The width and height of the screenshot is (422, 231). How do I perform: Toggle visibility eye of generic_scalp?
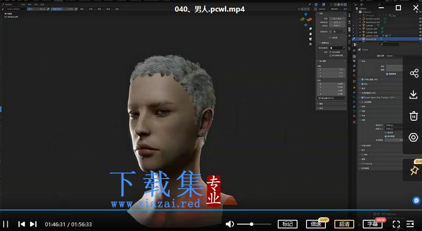click(x=420, y=36)
